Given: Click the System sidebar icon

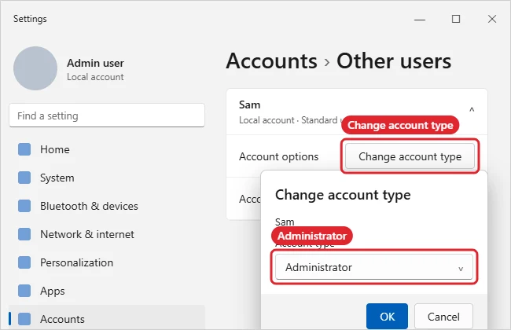Looking at the screenshot, I should 24,178.
